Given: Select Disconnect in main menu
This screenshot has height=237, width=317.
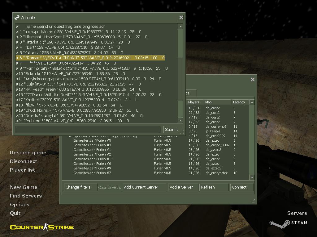Looking at the screenshot, I should (24, 161).
